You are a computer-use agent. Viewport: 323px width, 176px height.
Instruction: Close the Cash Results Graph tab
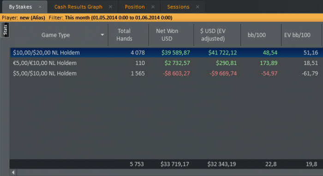110,7
